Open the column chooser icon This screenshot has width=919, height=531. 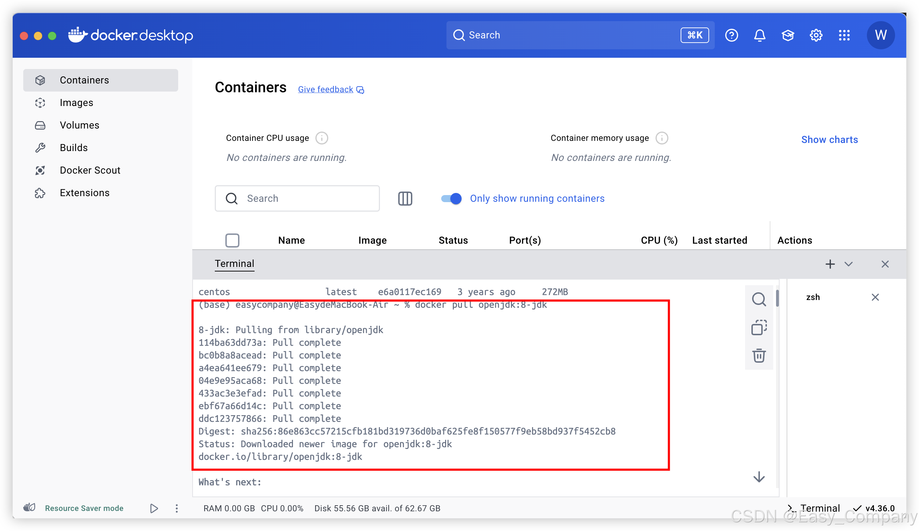[x=405, y=198]
